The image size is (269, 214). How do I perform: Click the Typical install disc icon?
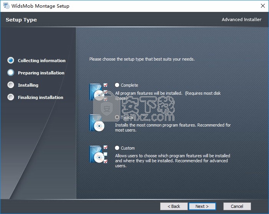pos(97,123)
